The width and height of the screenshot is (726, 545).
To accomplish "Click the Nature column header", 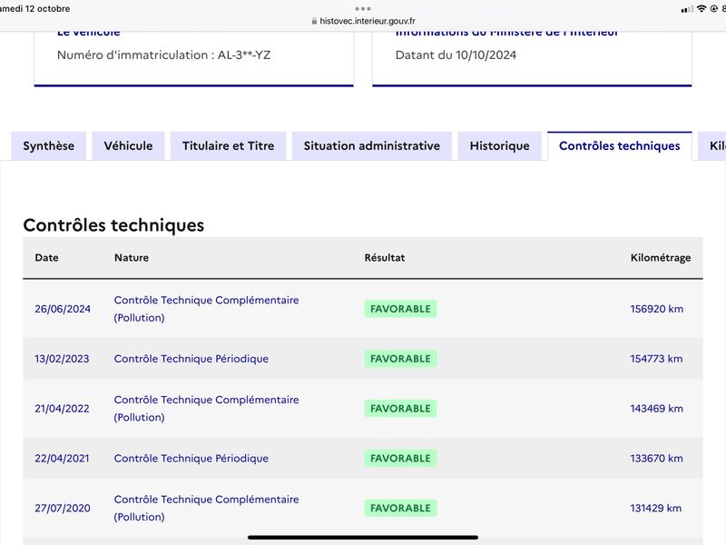I will click(132, 258).
